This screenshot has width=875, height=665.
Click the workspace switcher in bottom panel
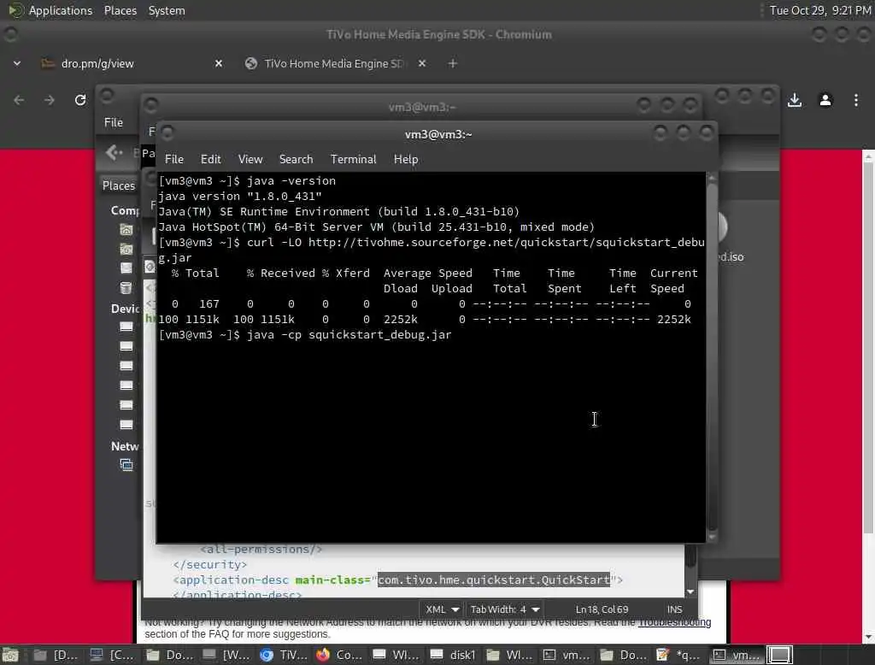tap(779, 655)
